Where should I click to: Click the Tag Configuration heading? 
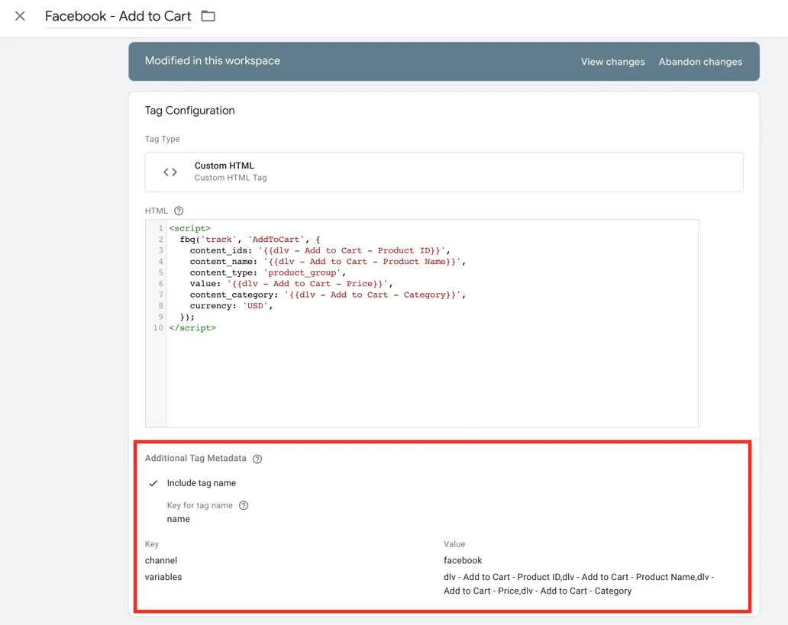click(190, 111)
